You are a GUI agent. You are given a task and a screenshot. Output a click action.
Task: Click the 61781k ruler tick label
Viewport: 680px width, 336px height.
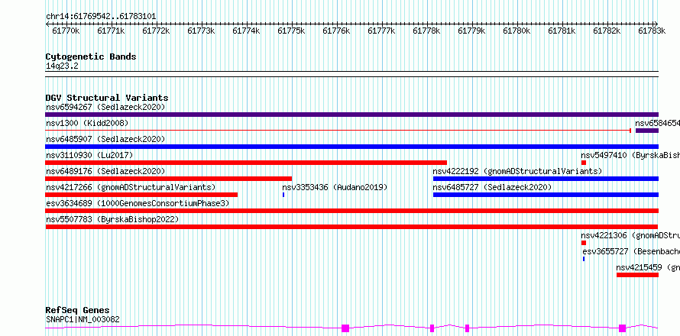point(562,31)
